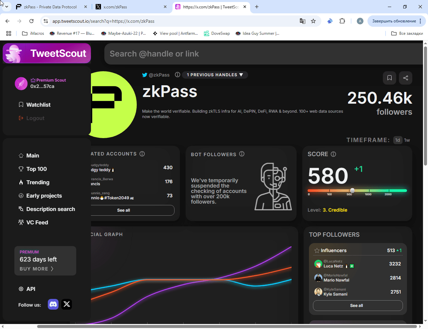Expand 1 Previous Handles dropdown
This screenshot has height=329, width=428.
click(215, 75)
